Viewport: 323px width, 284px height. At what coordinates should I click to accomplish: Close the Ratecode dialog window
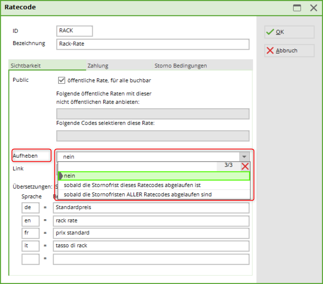coord(313,8)
